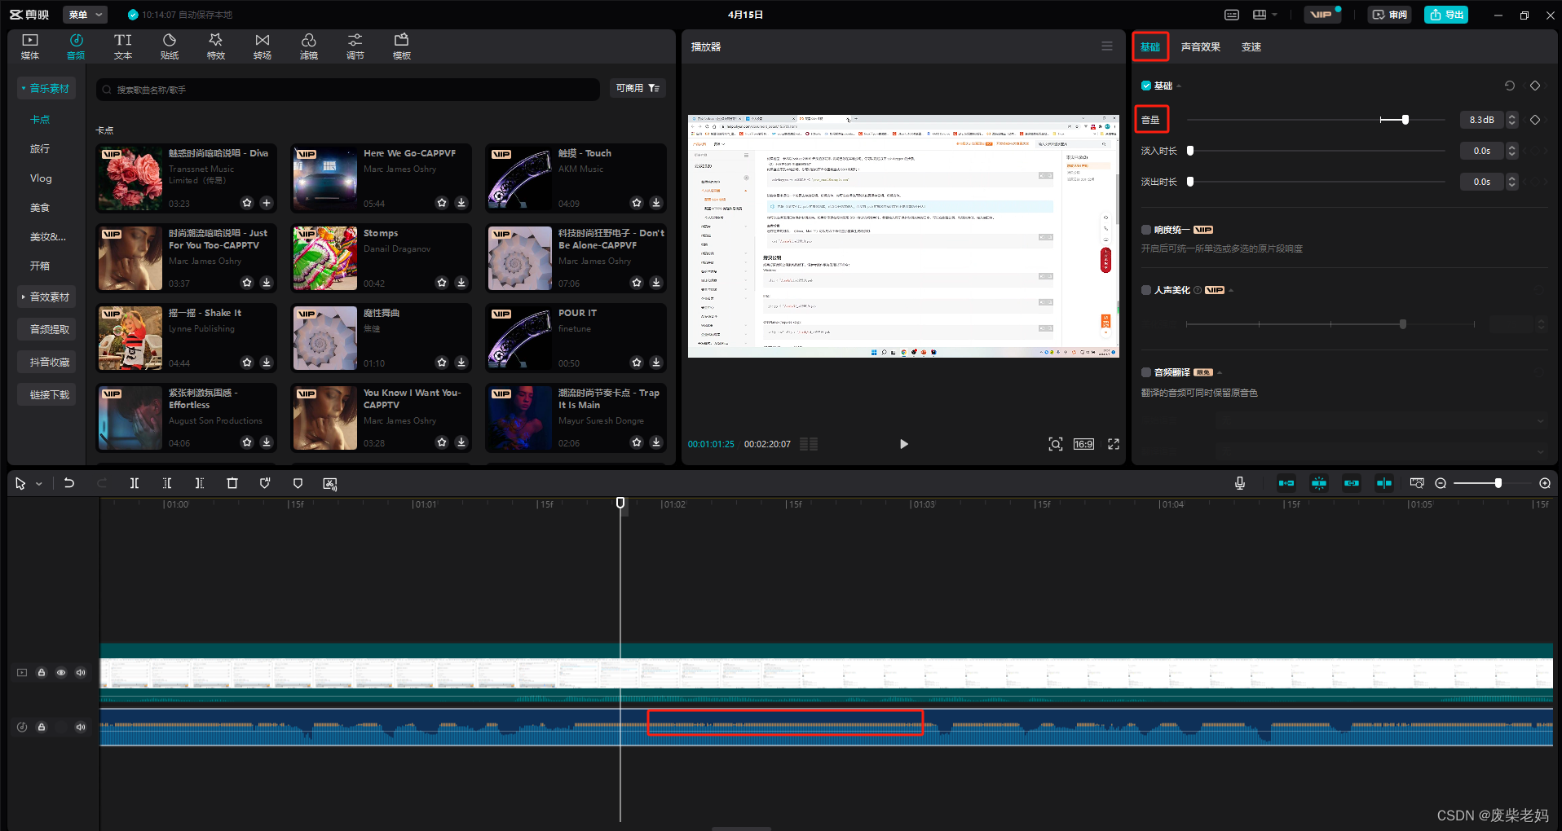Click the microphone record voiceover icon
The height and width of the screenshot is (831, 1562).
[x=1240, y=483]
